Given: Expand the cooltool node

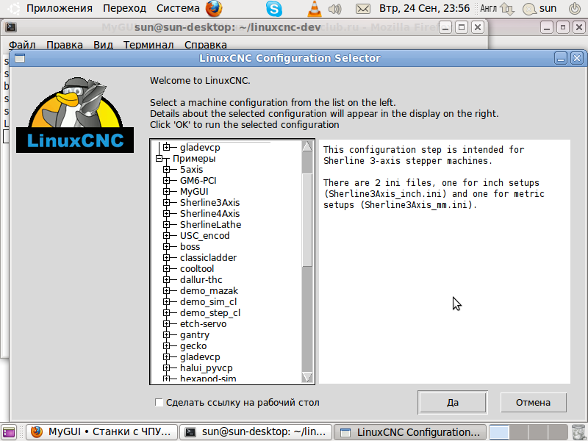Looking at the screenshot, I should (167, 268).
